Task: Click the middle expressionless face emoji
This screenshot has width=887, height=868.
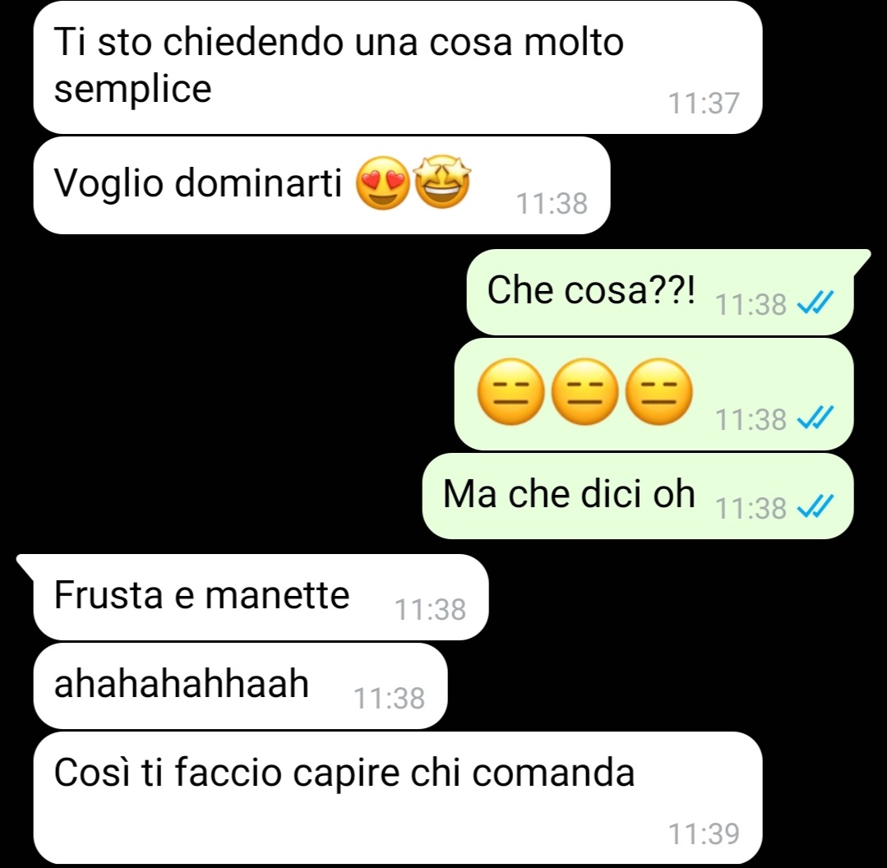Action: pos(585,391)
